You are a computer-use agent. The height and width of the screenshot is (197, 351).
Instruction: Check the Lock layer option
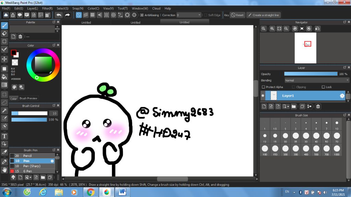tap(323, 87)
